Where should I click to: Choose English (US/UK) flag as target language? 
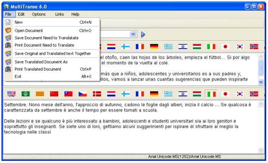11,94
